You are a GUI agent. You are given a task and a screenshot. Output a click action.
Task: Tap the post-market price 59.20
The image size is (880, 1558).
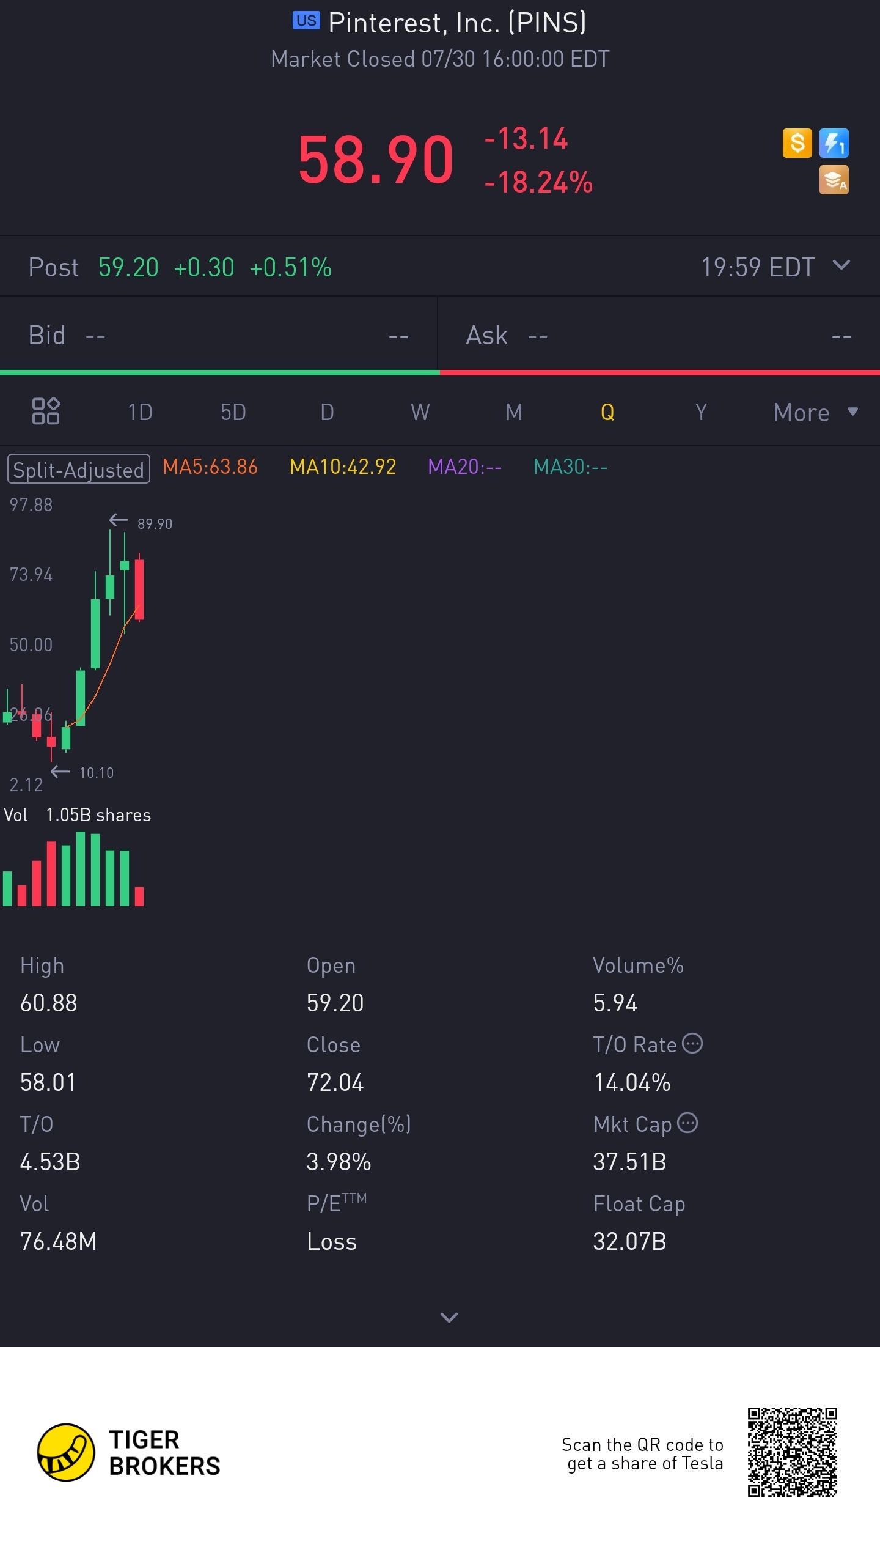(128, 267)
